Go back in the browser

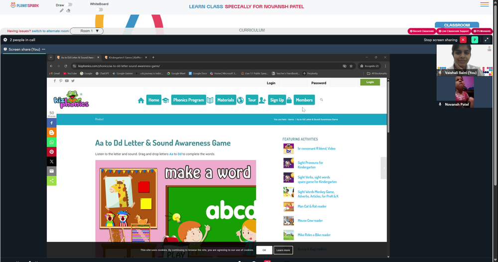coord(51,66)
